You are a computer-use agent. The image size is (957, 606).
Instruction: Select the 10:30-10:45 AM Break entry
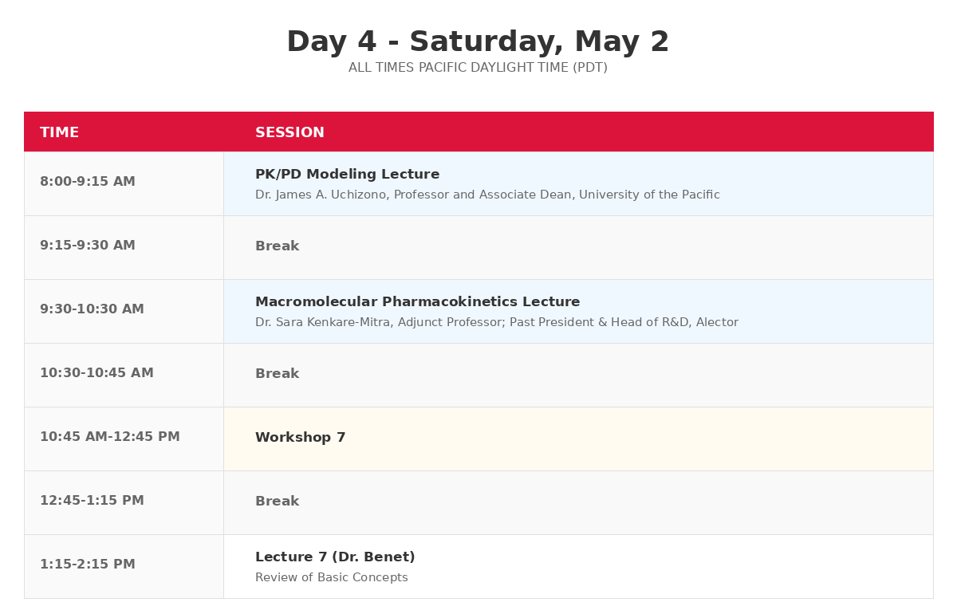tap(277, 374)
